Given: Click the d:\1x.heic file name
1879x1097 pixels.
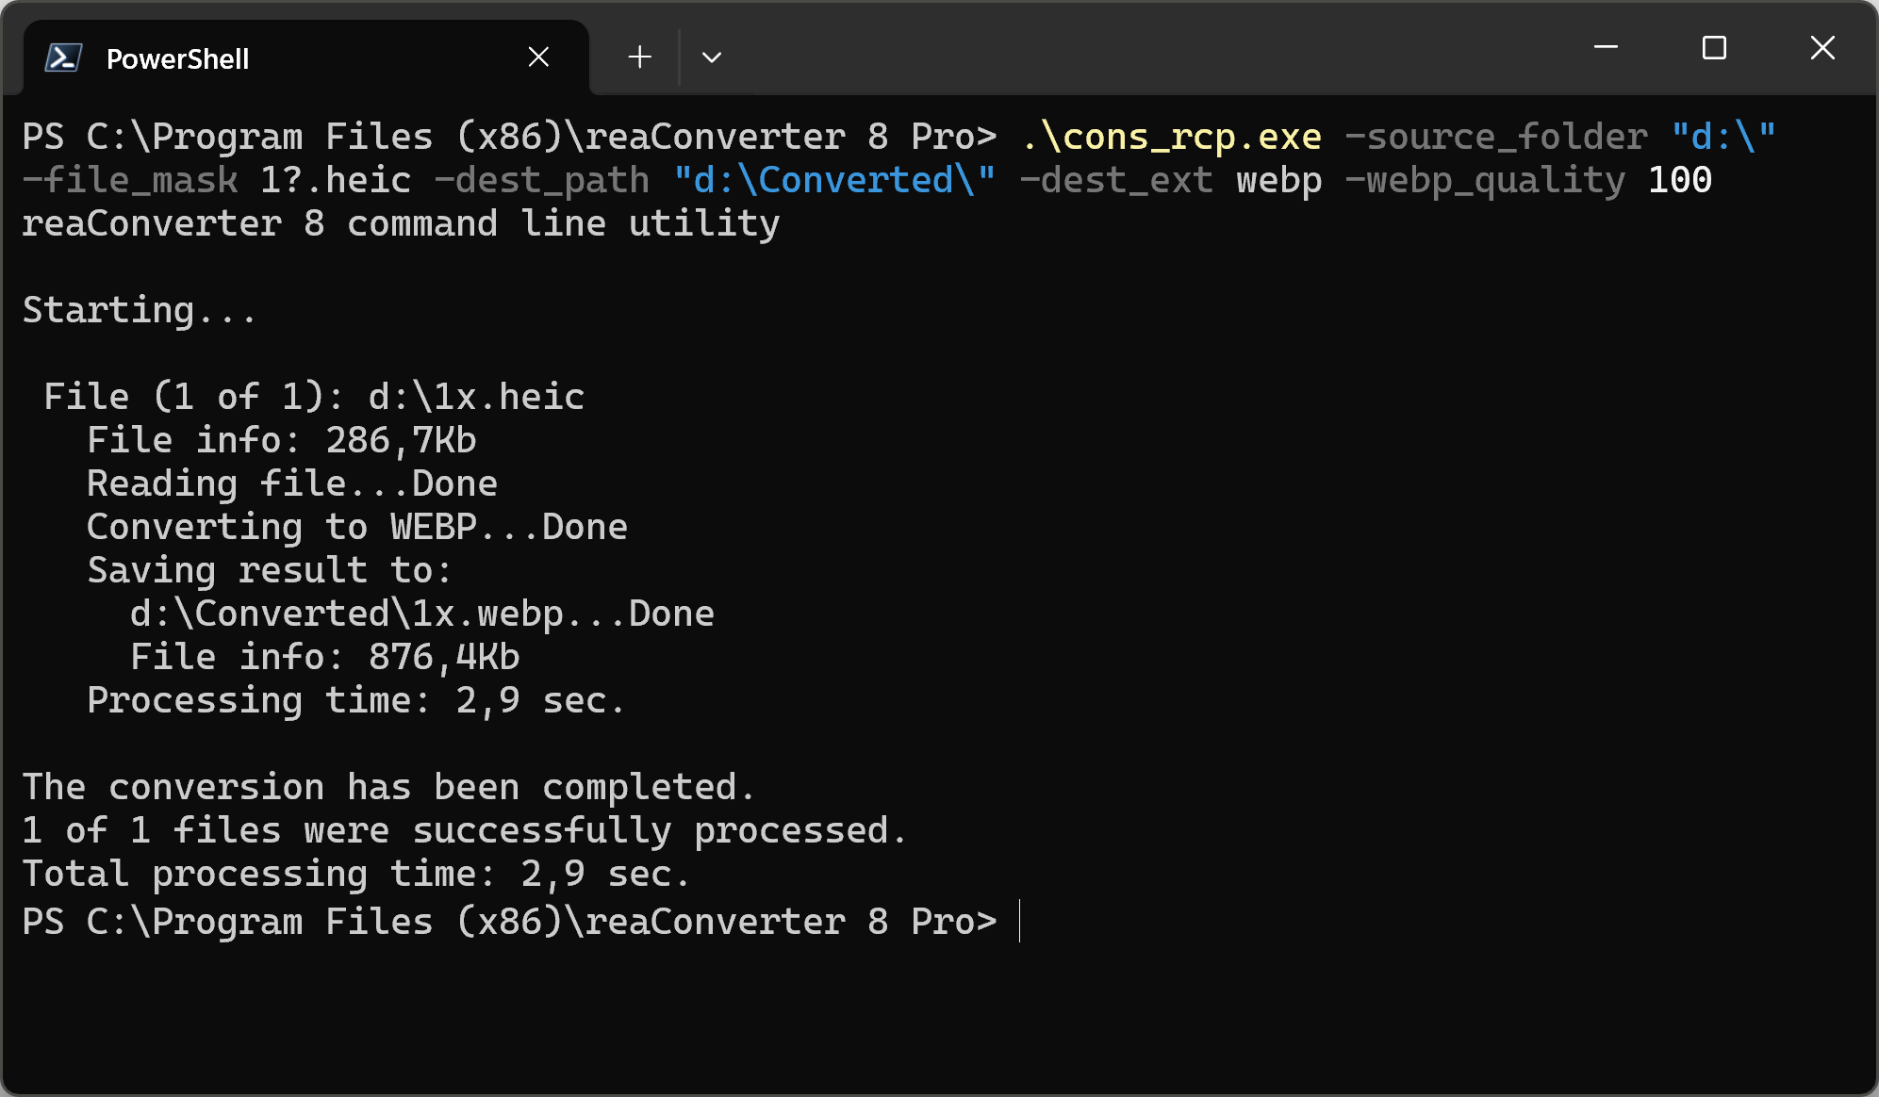Looking at the screenshot, I should point(476,397).
